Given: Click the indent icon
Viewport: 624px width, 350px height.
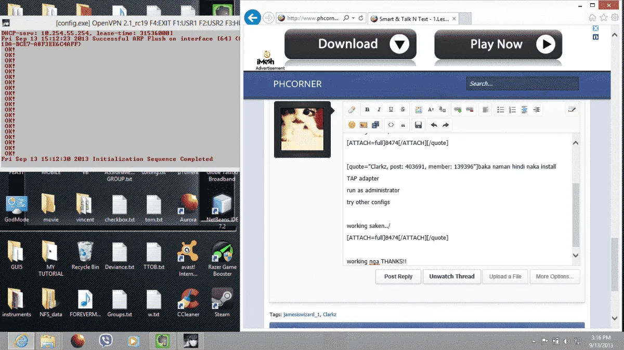Looking at the screenshot, I should point(537,110).
